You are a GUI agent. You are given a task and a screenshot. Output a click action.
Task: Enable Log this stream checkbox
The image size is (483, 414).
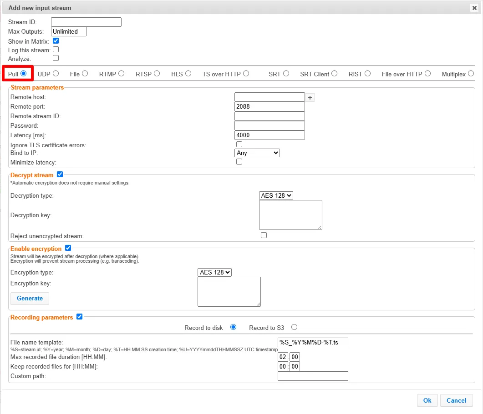(56, 50)
